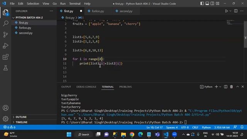
Task: Place cursor on line 8 list3 code
Action: [x=88, y=50]
